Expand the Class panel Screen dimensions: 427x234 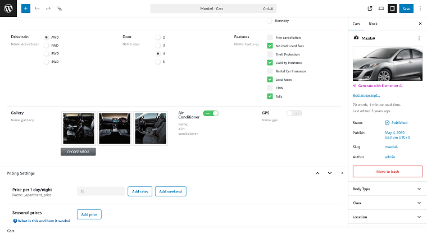coord(388,203)
